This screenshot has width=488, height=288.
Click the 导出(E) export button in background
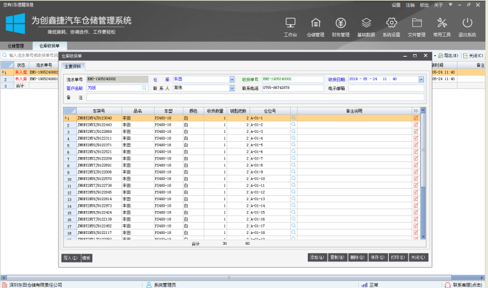448,56
